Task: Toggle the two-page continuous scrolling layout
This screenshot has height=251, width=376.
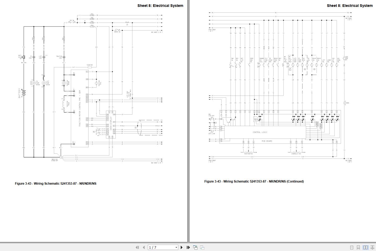Action: (x=373, y=247)
